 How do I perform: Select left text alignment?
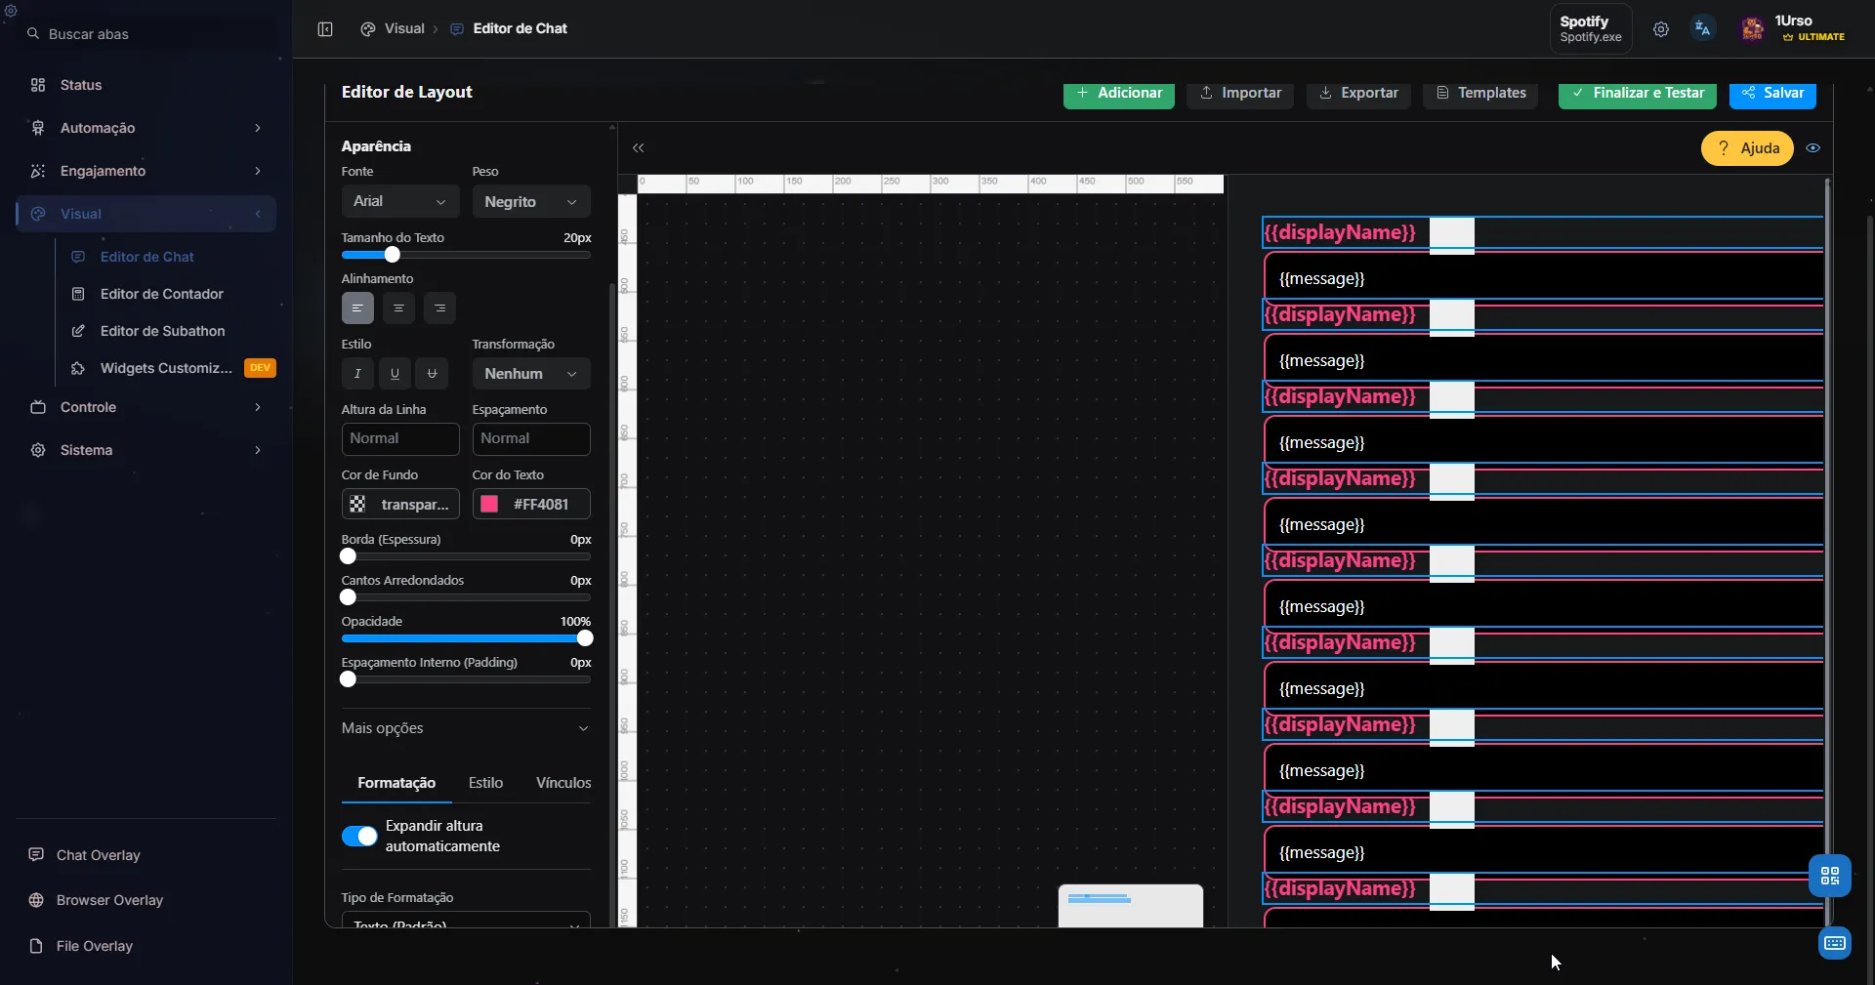(356, 308)
